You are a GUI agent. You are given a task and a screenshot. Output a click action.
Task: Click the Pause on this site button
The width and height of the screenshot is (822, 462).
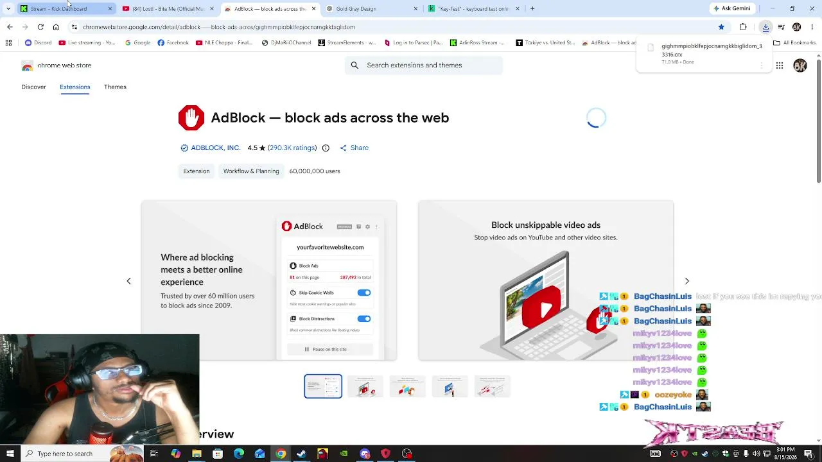(329, 349)
